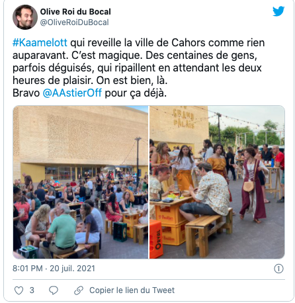Screen dimensions: 295x303
Task: Like the tweet with heart icon
Action: coord(19,290)
